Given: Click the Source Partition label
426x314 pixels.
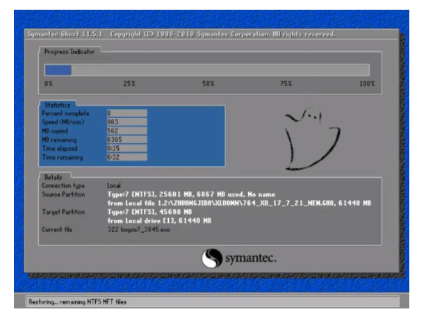Looking at the screenshot, I should click(63, 195).
